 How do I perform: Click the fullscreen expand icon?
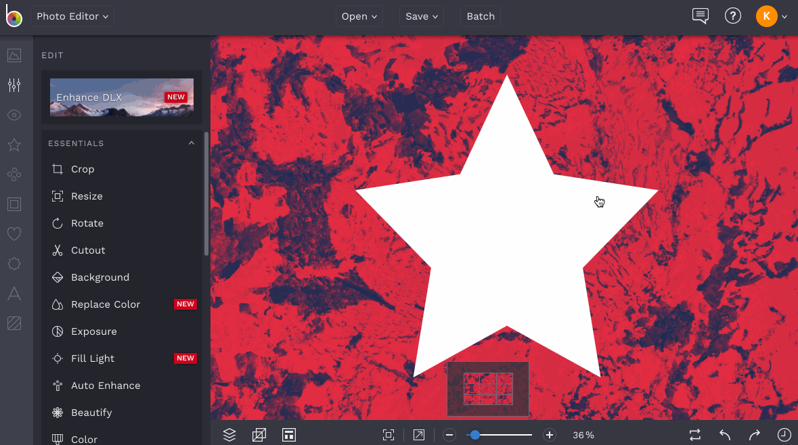tap(419, 435)
